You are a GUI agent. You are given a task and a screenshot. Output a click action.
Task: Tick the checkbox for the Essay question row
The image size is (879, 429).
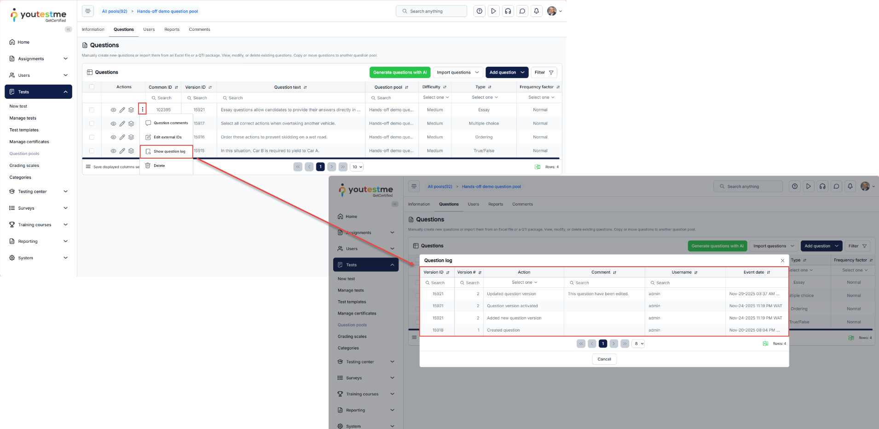point(92,110)
